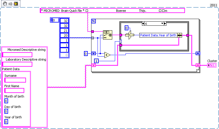Click the Micromed Descriptive string label
The width and height of the screenshot is (219, 129).
26,50
